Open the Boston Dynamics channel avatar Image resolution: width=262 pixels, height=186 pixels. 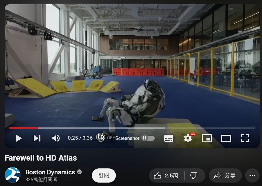point(12,175)
